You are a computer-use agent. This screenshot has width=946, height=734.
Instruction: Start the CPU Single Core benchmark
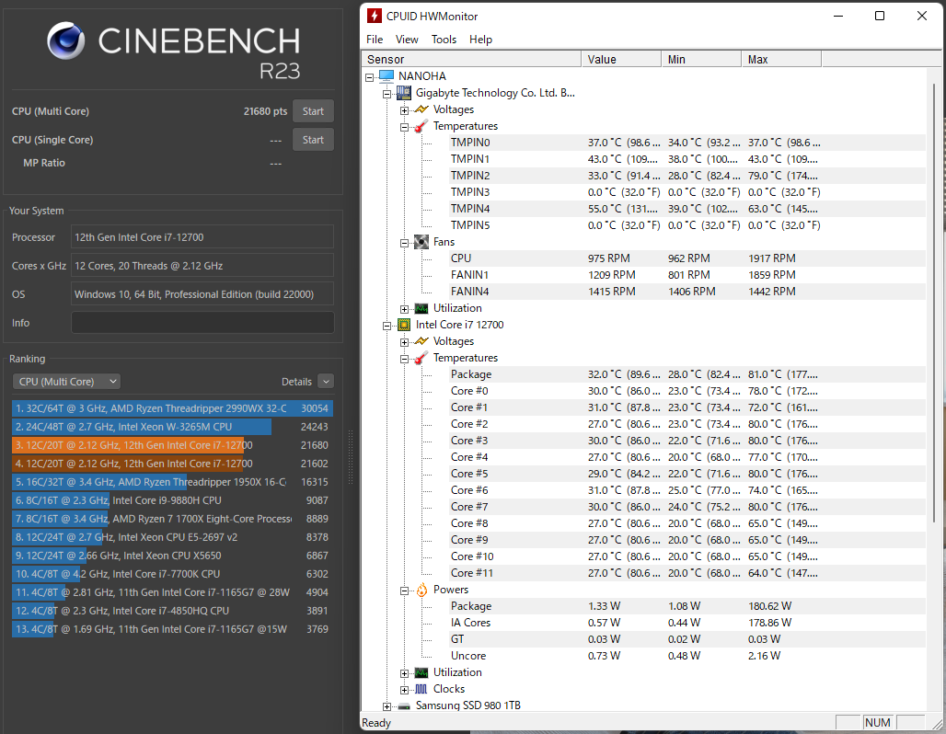(313, 139)
